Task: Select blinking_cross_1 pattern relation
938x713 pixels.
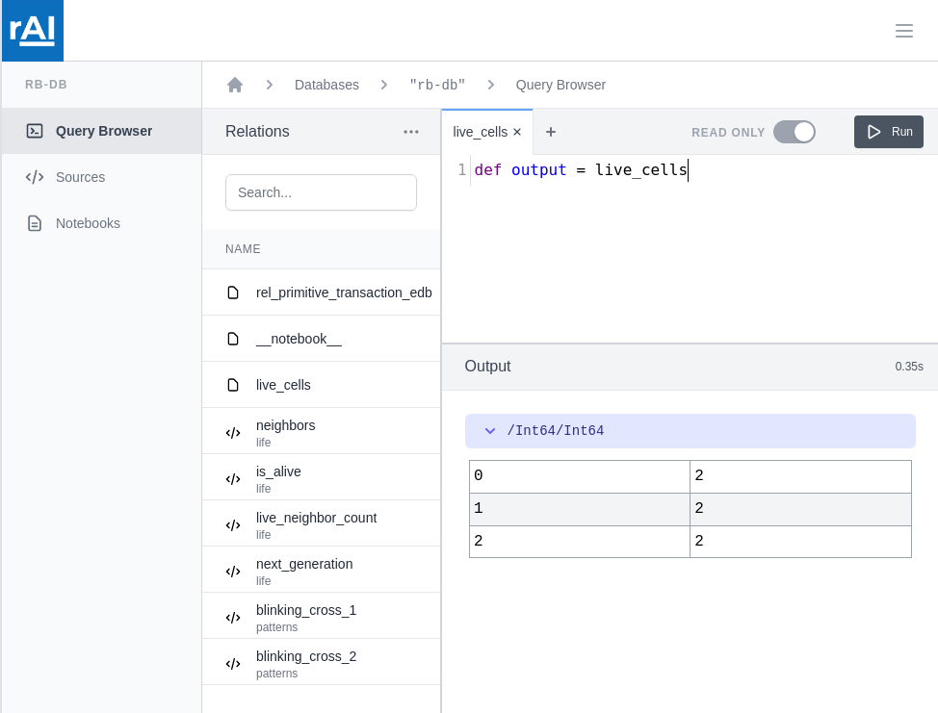Action: [x=306, y=611]
